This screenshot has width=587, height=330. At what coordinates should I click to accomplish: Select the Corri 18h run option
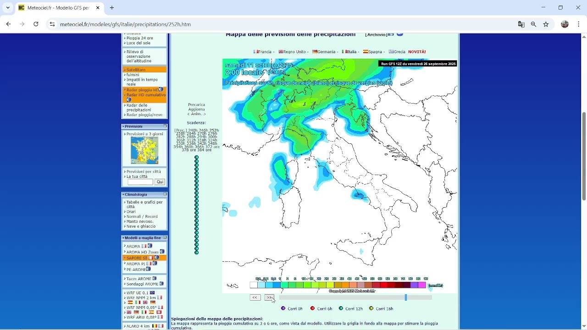point(371,308)
